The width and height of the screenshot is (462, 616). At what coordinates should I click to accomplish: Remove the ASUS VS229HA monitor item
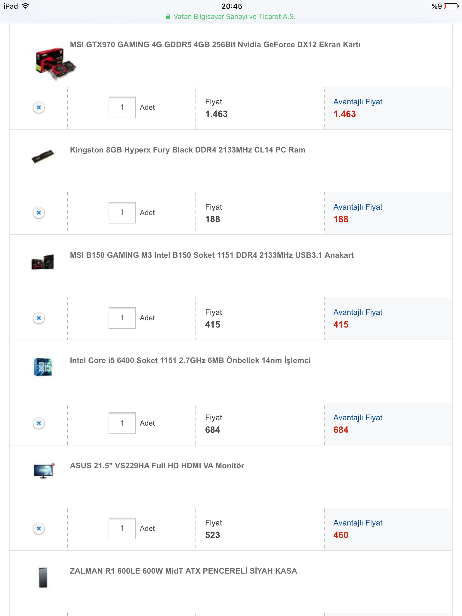tap(39, 528)
